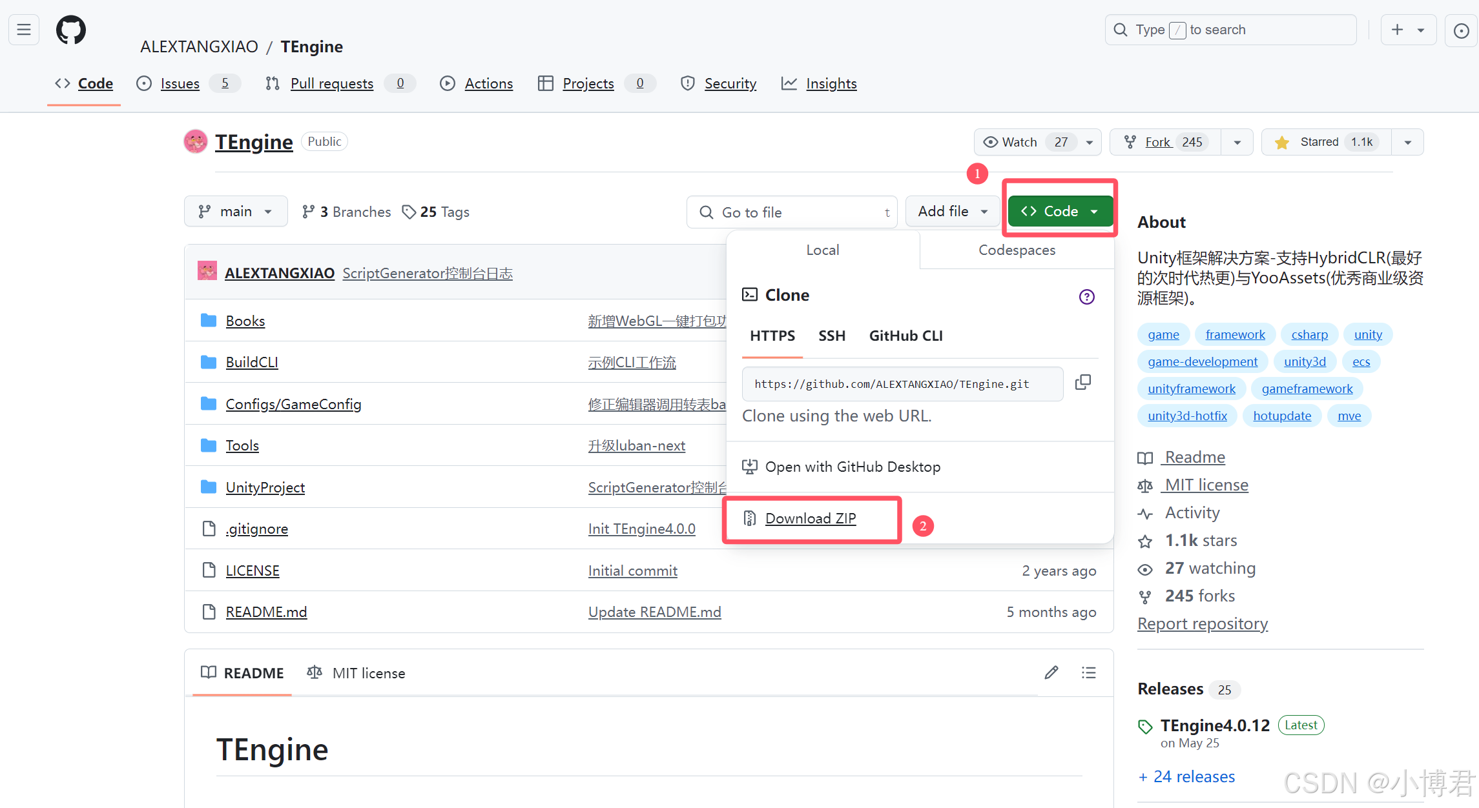Expand the Fork options arrow
Screen dimensions: 1479x808
1237,142
